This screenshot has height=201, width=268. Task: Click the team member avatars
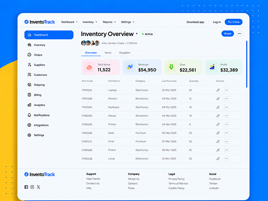(90, 43)
